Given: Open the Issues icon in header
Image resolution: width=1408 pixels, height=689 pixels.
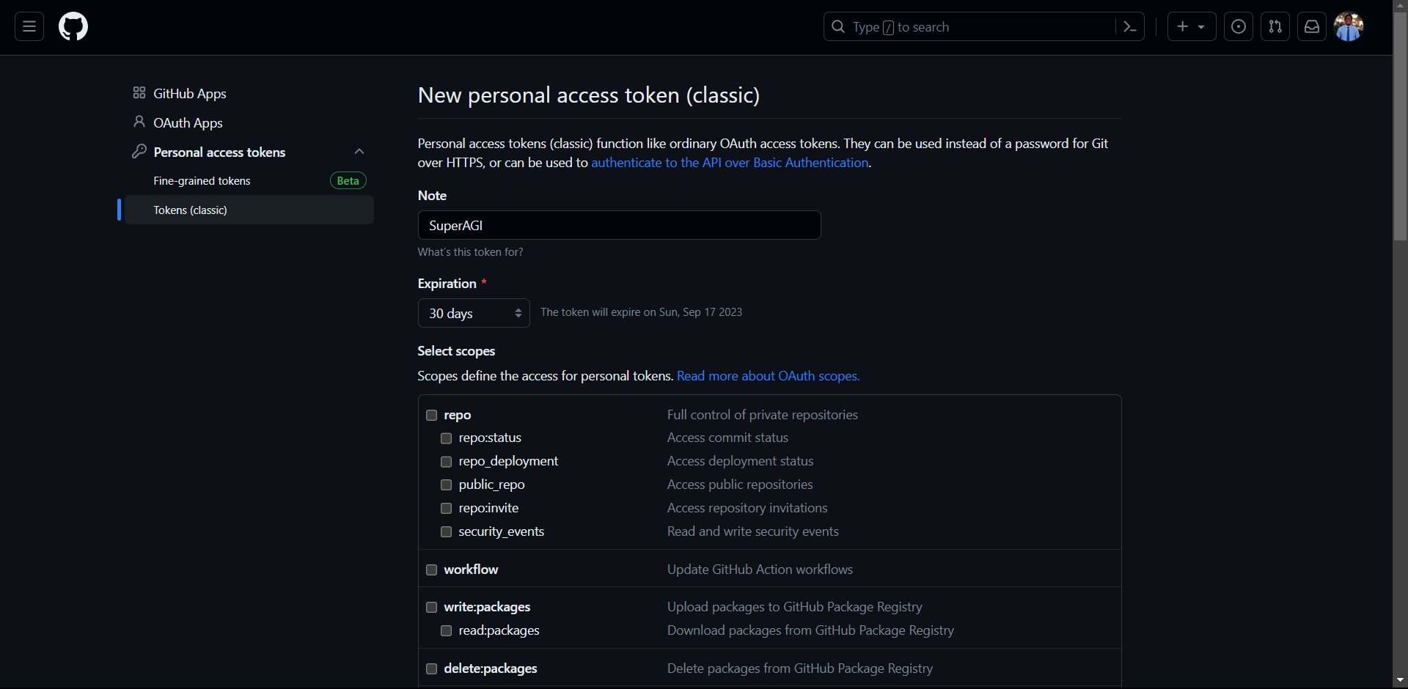Looking at the screenshot, I should click(1239, 27).
